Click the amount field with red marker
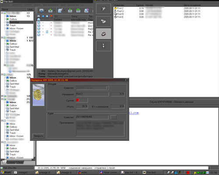Image resolution: width=219 pixels, height=175 pixels. pos(82,100)
